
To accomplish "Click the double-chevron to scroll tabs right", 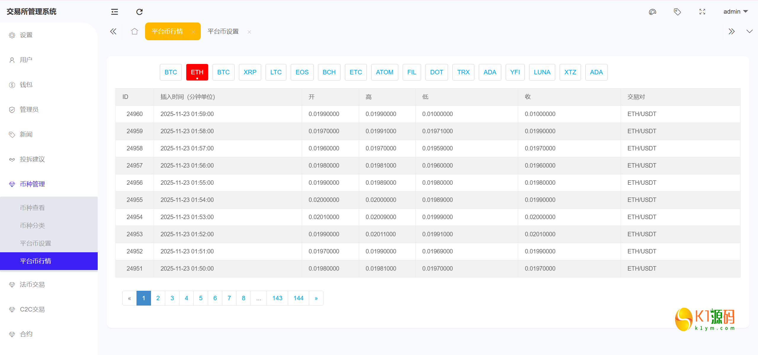I will click(x=732, y=31).
